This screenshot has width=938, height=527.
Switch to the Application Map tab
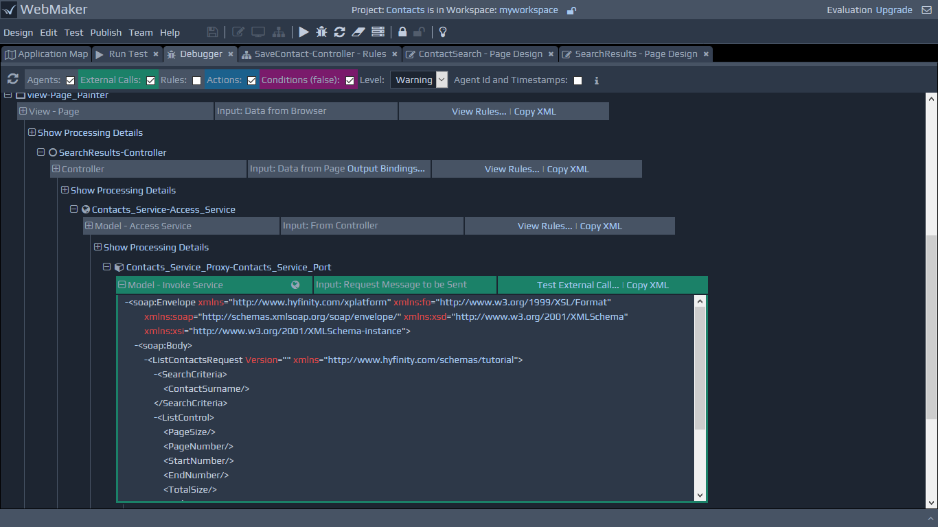(x=47, y=54)
